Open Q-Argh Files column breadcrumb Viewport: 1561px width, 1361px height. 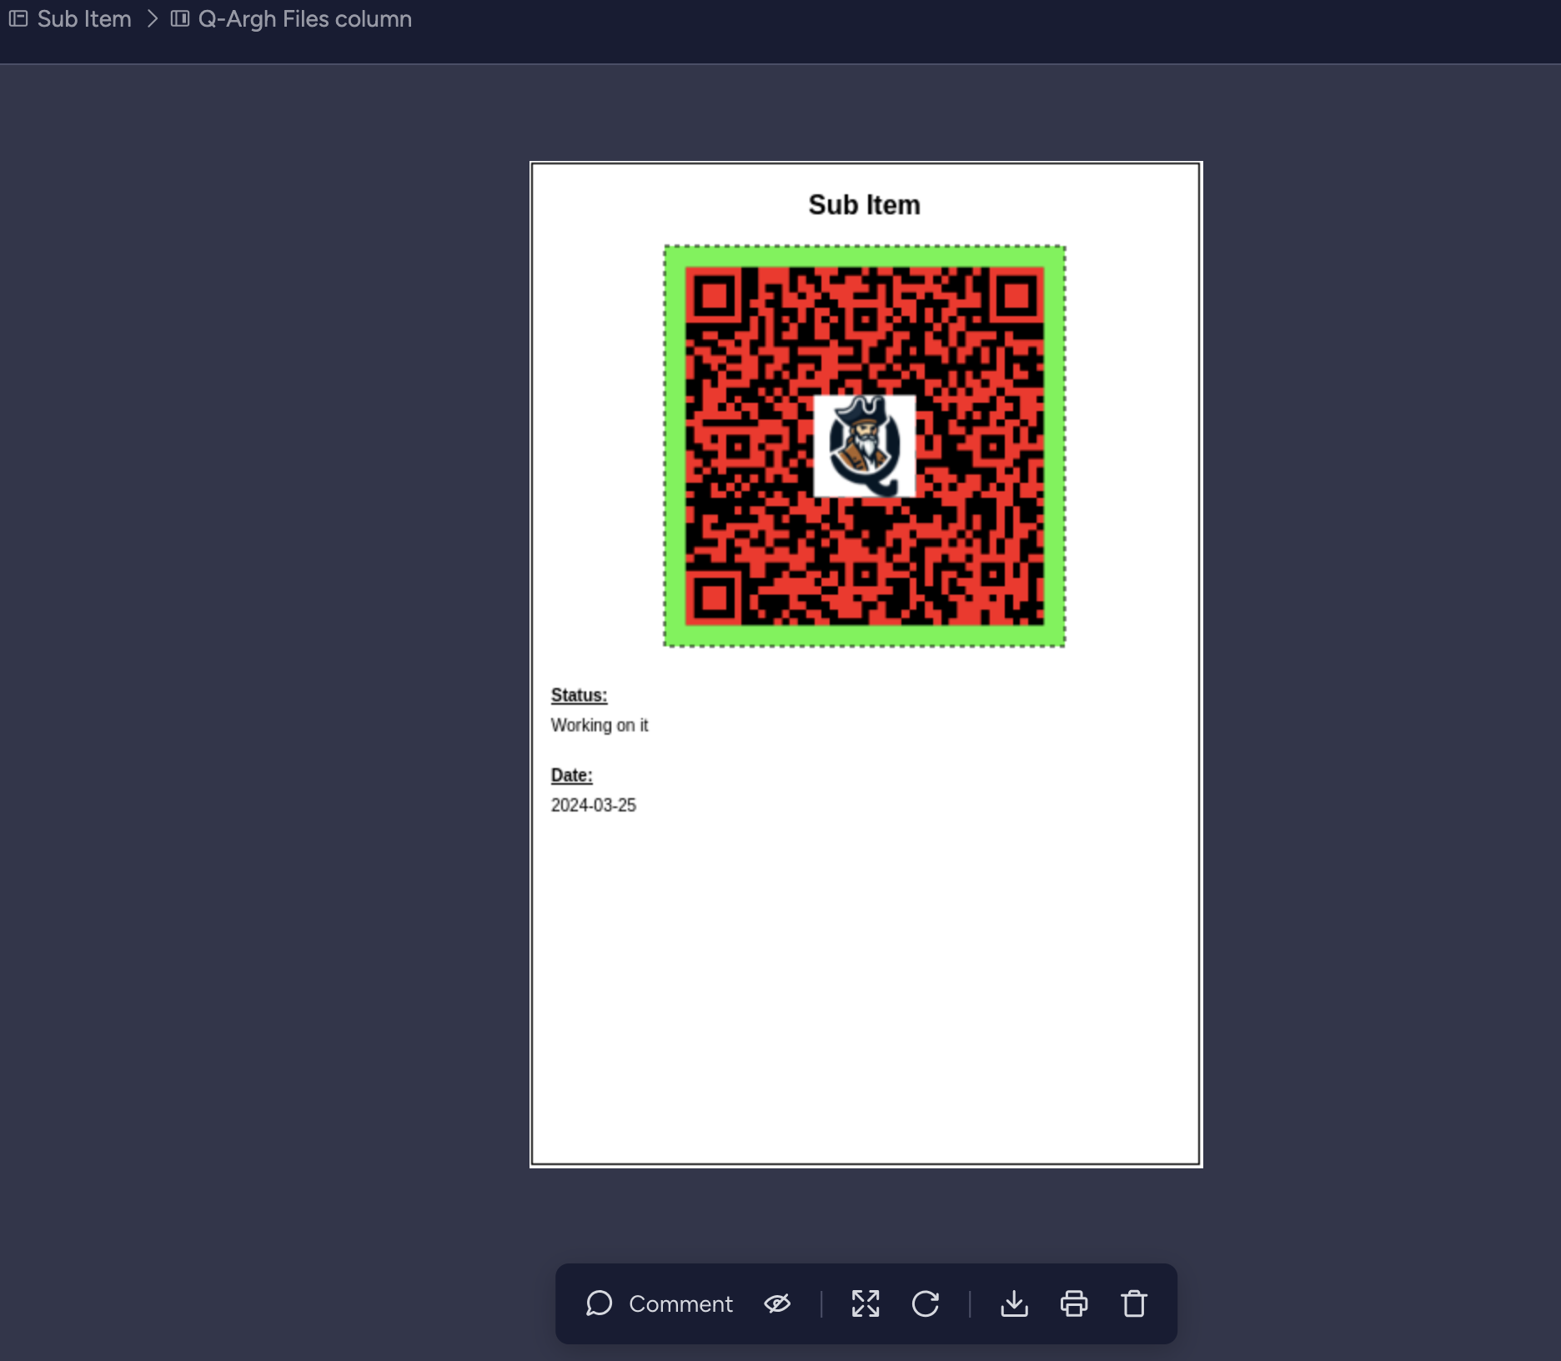[x=305, y=18]
